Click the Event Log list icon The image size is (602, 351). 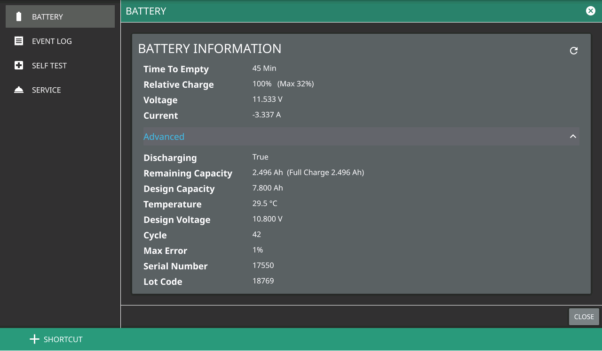point(19,41)
